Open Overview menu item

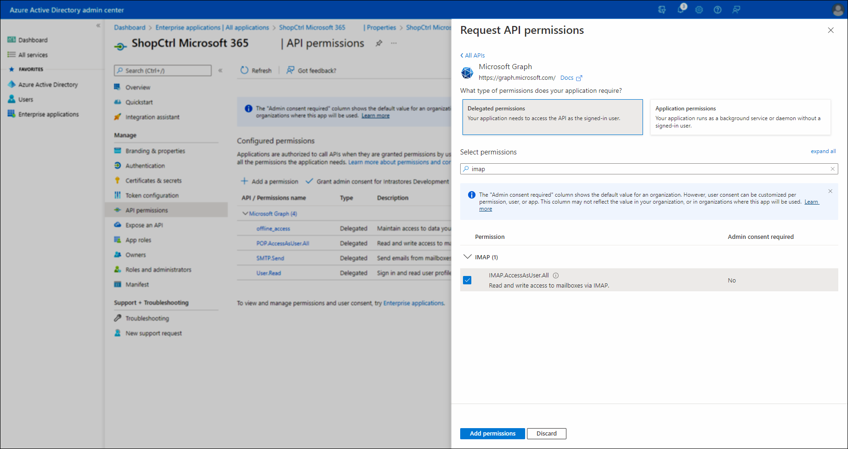coord(138,87)
